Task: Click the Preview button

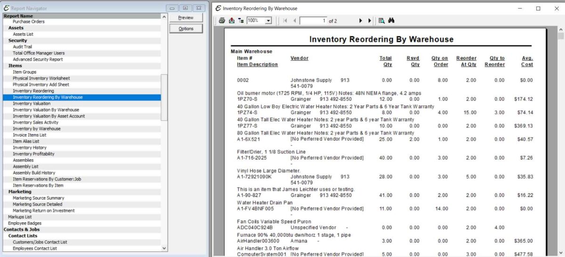Action: pos(186,17)
